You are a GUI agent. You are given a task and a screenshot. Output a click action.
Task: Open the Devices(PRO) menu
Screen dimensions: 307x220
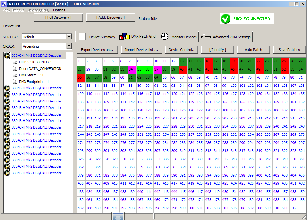pyautogui.click(x=38, y=10)
